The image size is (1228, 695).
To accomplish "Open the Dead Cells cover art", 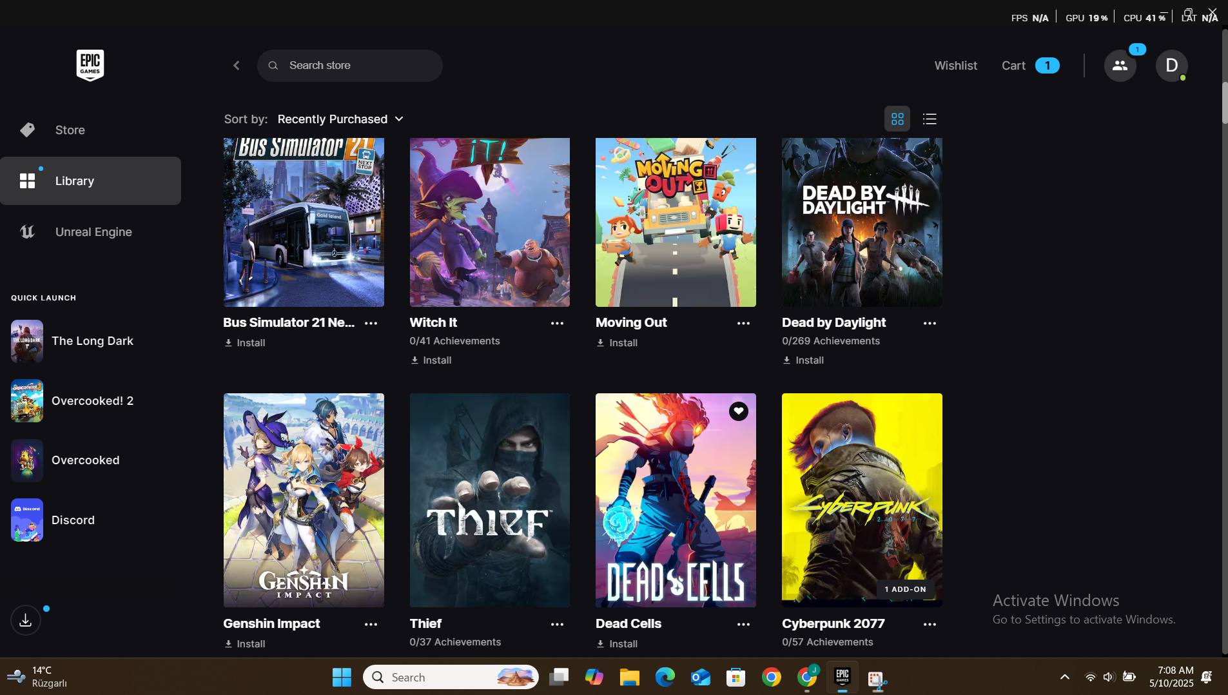I will [676, 500].
